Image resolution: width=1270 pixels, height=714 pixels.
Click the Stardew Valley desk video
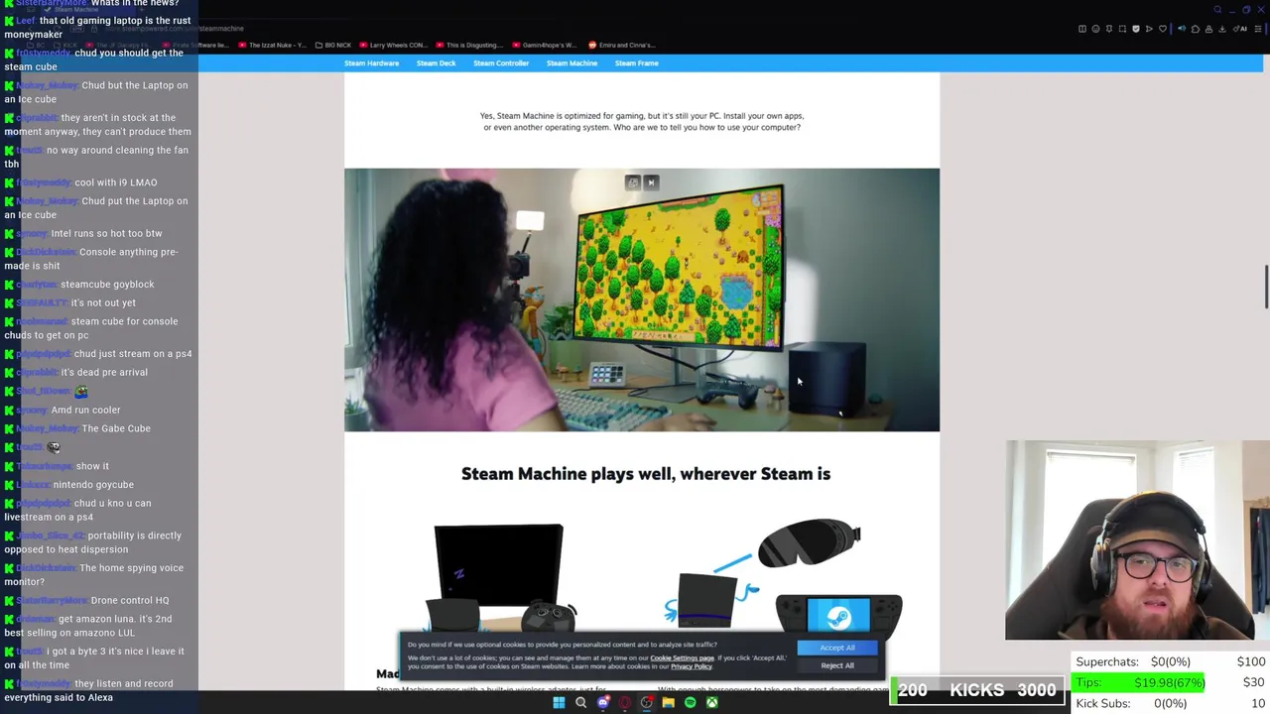click(x=641, y=299)
